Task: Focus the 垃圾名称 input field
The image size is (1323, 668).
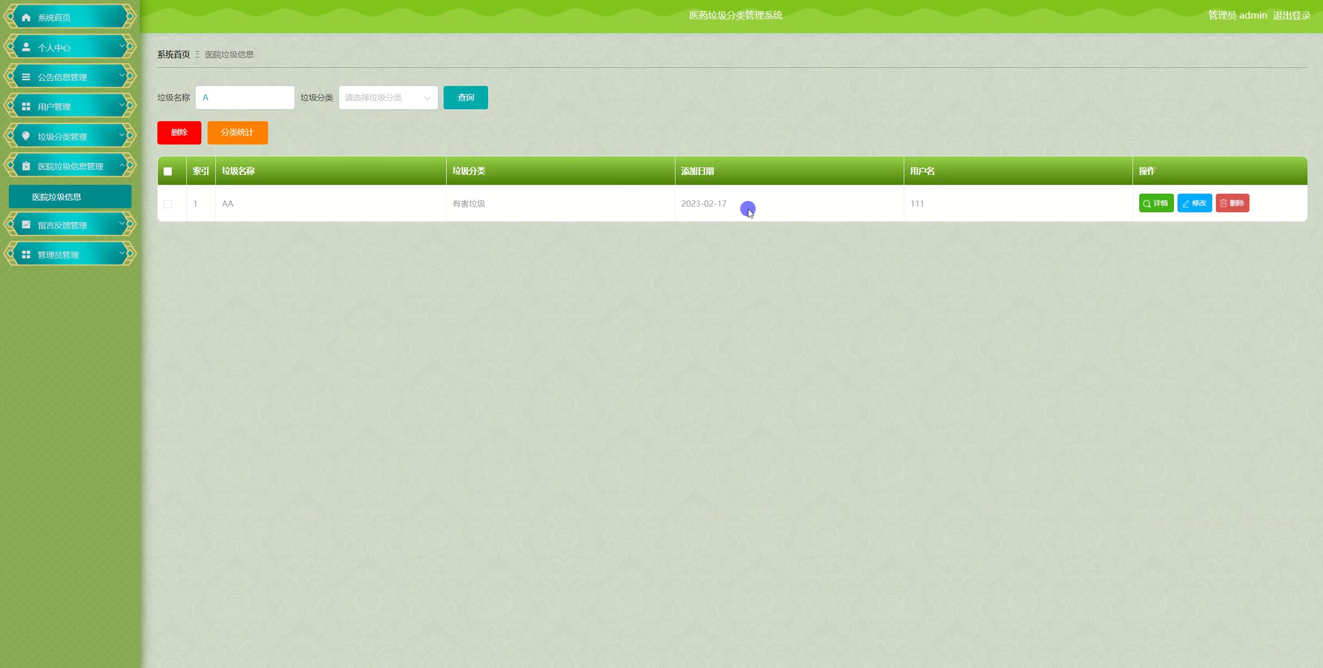Action: click(245, 97)
